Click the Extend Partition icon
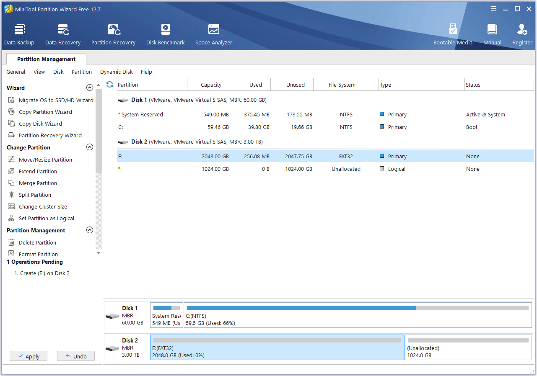 pos(11,171)
